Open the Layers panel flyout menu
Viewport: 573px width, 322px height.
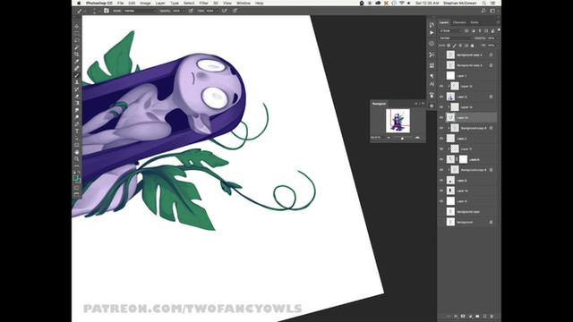coord(498,22)
